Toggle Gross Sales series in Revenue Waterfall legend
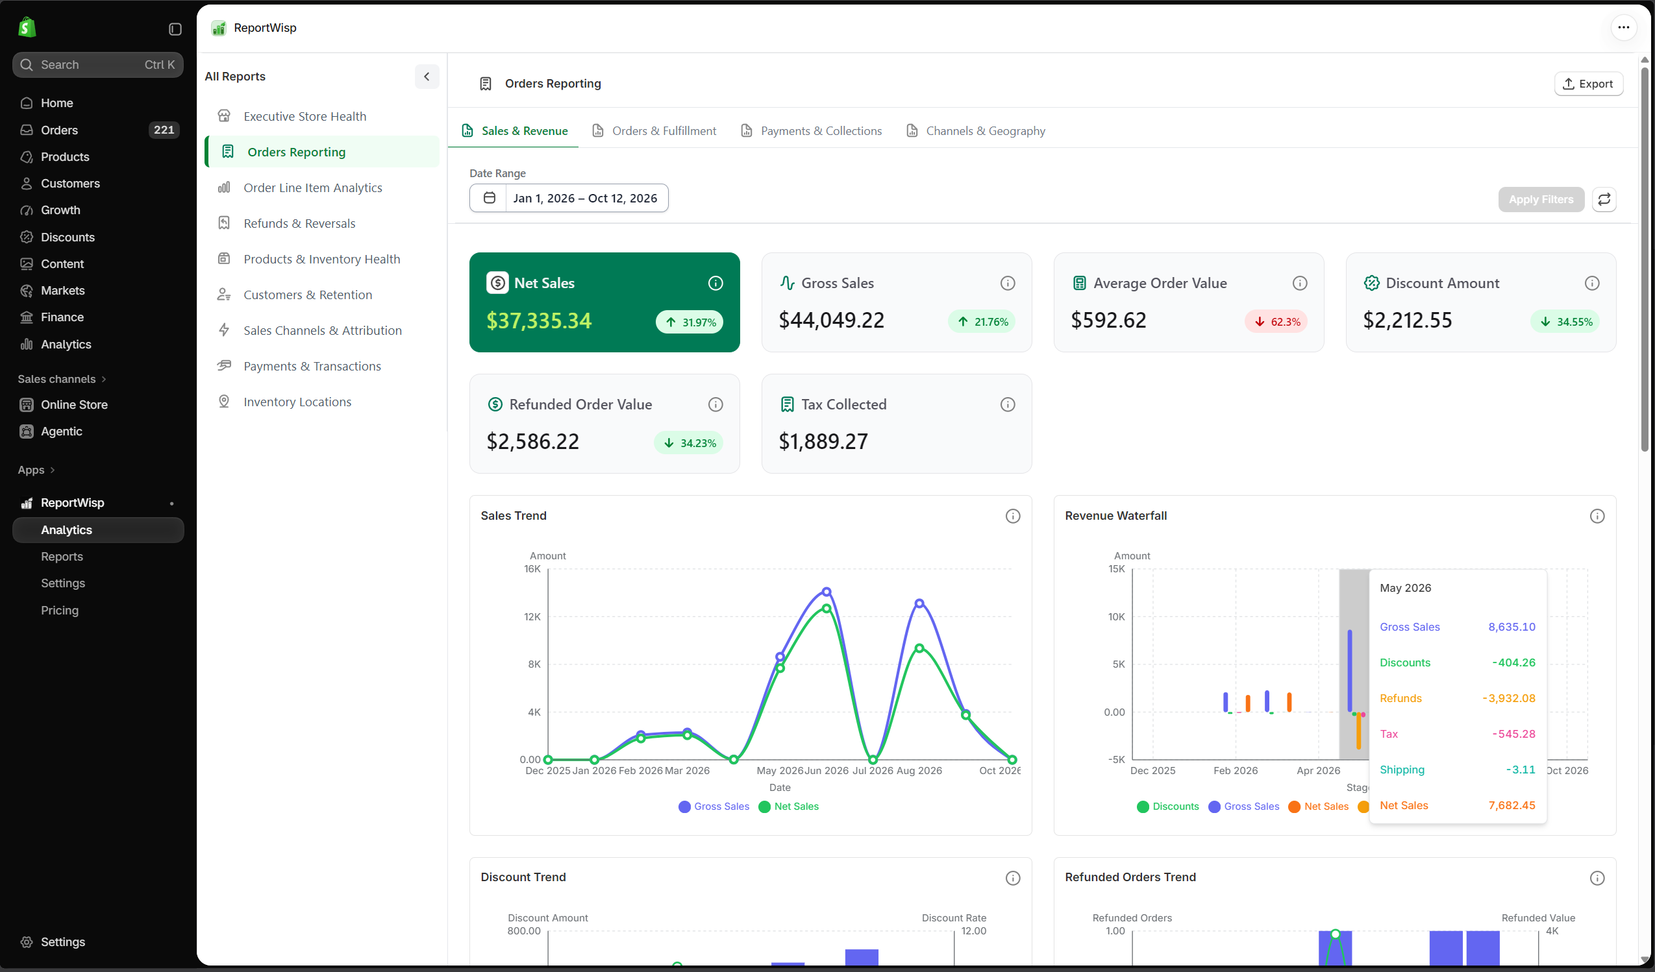1655x972 pixels. [1243, 807]
